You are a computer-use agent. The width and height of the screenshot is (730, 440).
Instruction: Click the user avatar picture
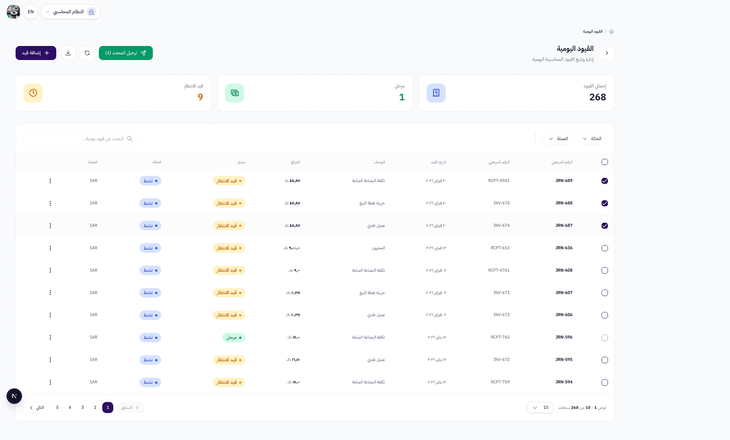click(x=13, y=12)
